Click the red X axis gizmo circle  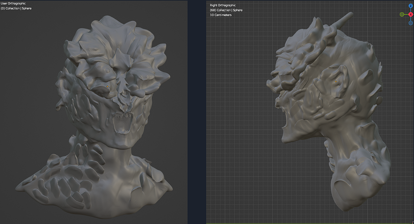click(411, 14)
